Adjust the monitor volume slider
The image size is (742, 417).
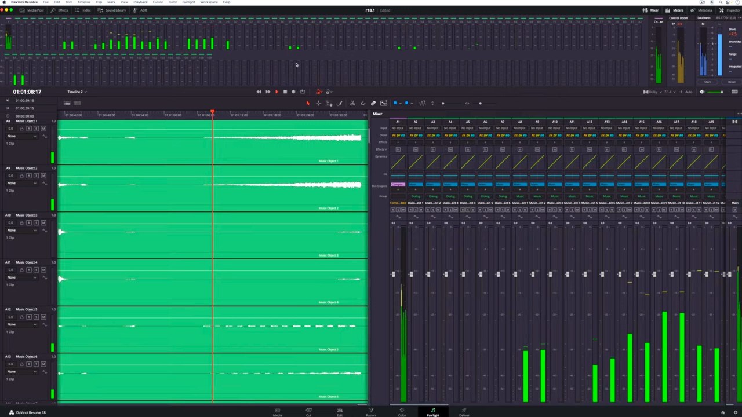(x=717, y=92)
